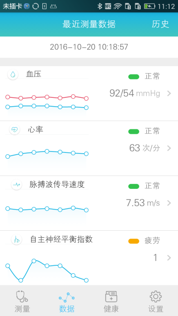This screenshot has height=316, width=178.
Task: Tap the pulse wave icon beside 脉搏波传导速度
Action: point(16,184)
